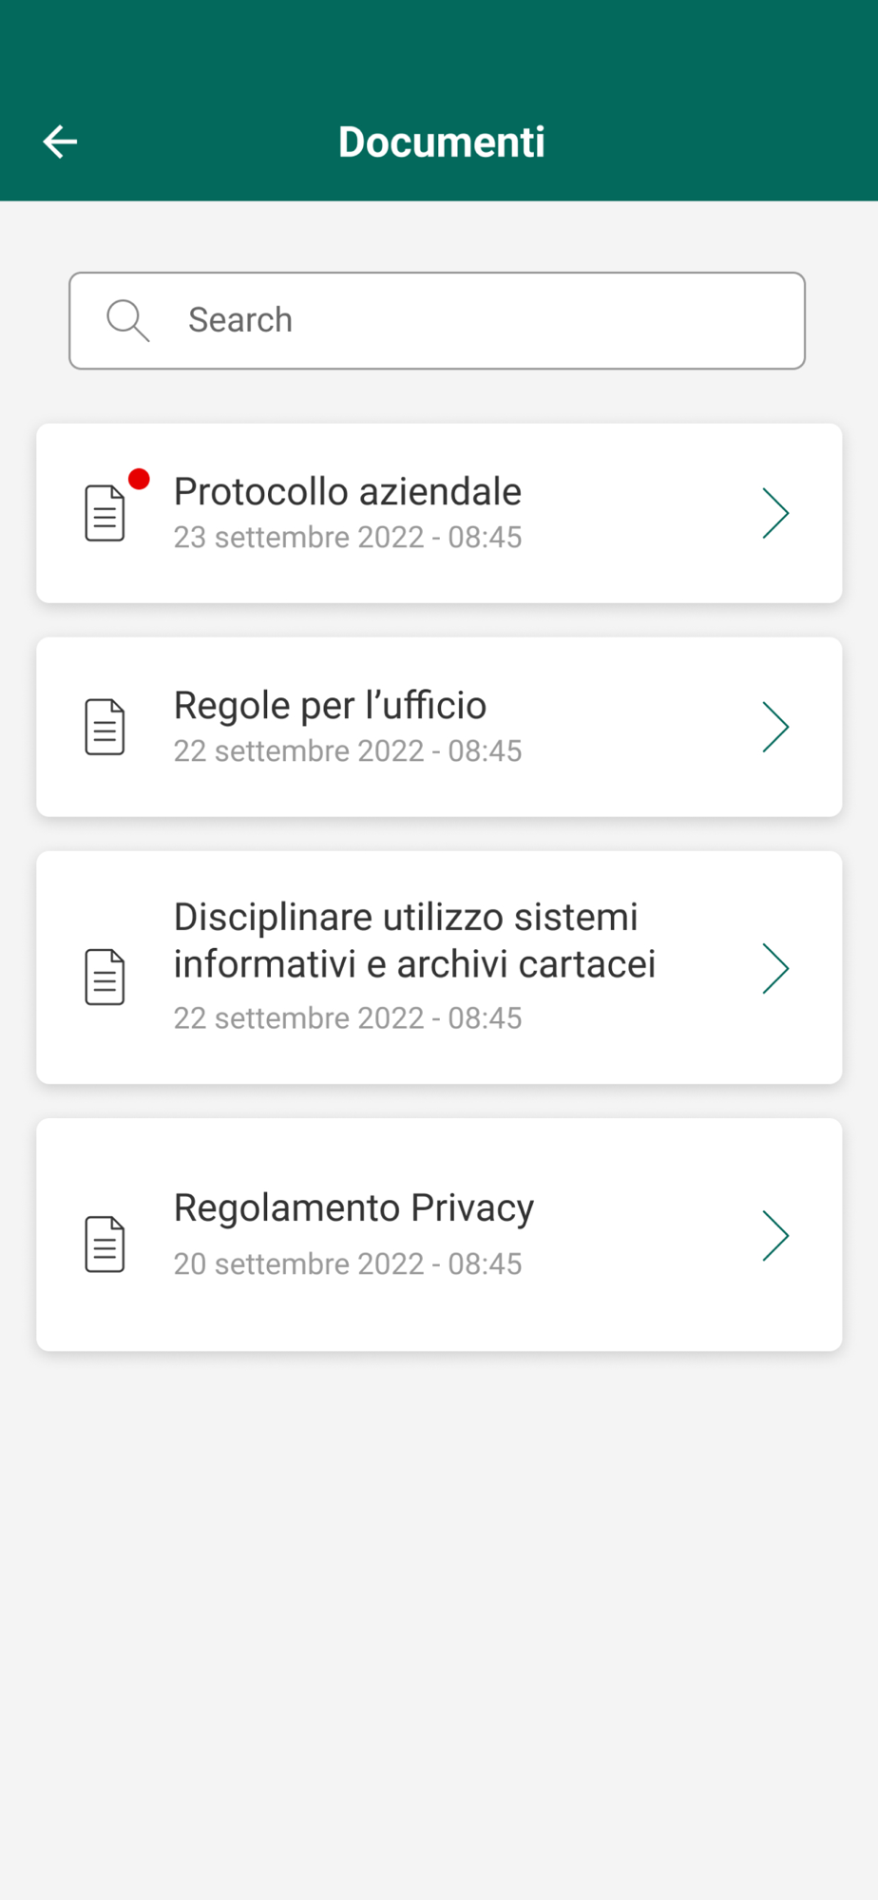The width and height of the screenshot is (878, 1900).
Task: Tap the Documenti page title
Action: click(441, 142)
